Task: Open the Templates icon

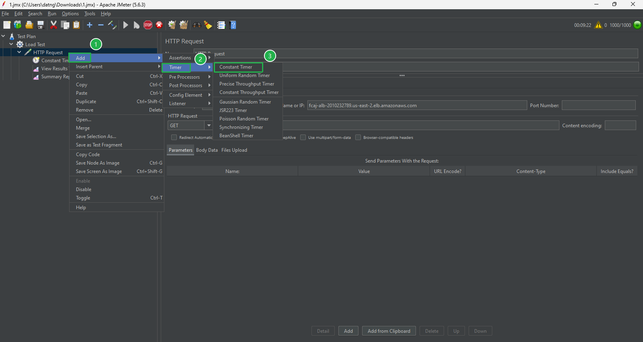Action: point(18,25)
